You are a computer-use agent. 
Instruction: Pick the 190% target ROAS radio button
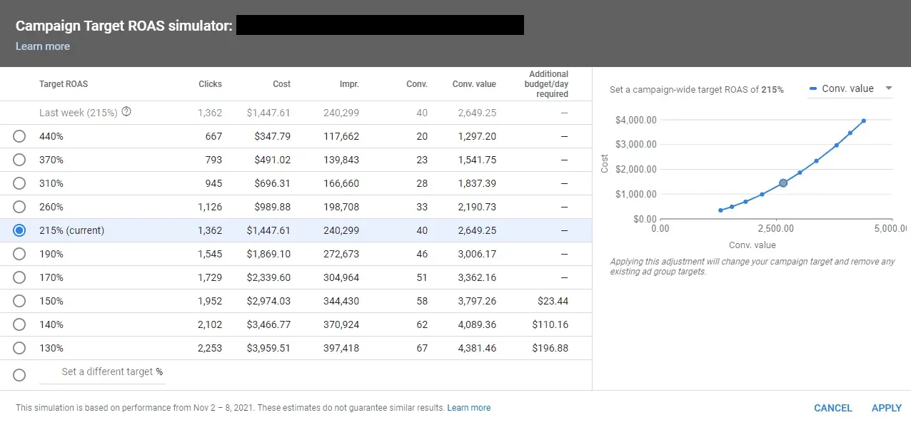pos(19,254)
